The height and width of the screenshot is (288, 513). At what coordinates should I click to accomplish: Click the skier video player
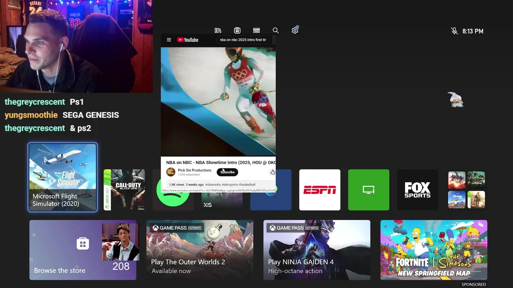pyautogui.click(x=218, y=101)
